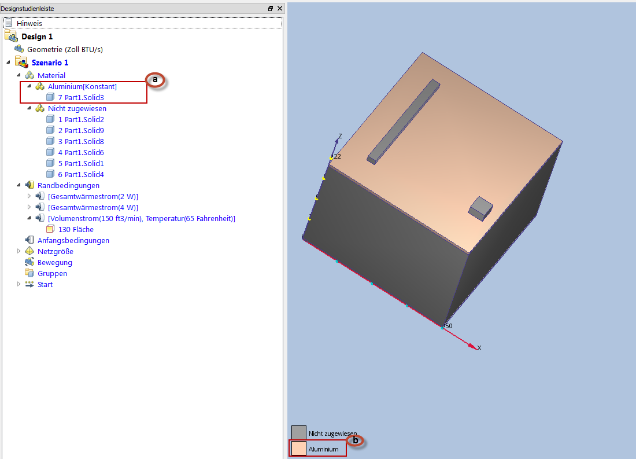Click the cube icon of 4 Part1.Solid6
636x459 pixels.
(x=50, y=152)
